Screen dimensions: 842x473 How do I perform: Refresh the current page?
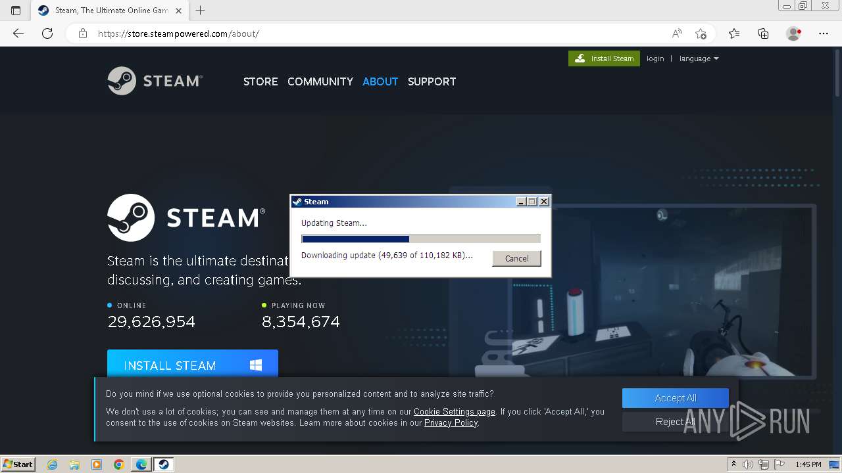tap(47, 34)
